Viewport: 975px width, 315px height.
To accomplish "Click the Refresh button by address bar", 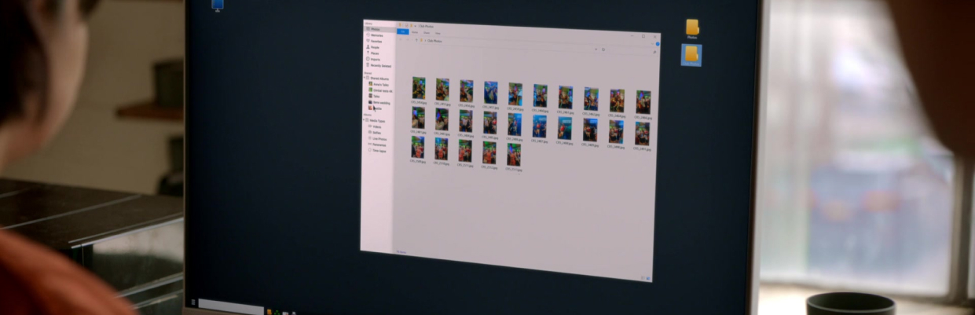I will click(x=603, y=49).
